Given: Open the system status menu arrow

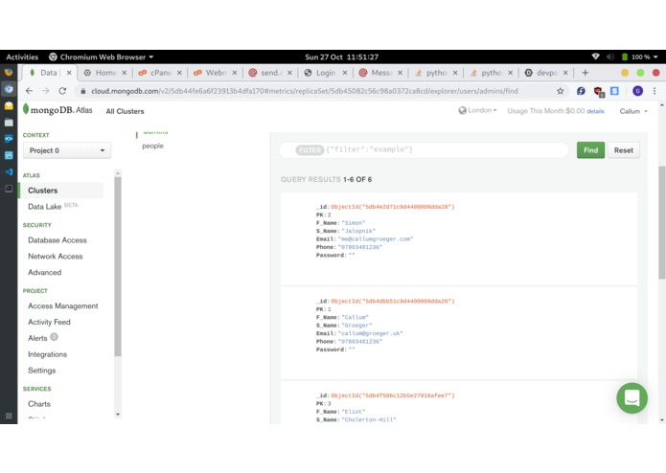Looking at the screenshot, I should pyautogui.click(x=655, y=56).
